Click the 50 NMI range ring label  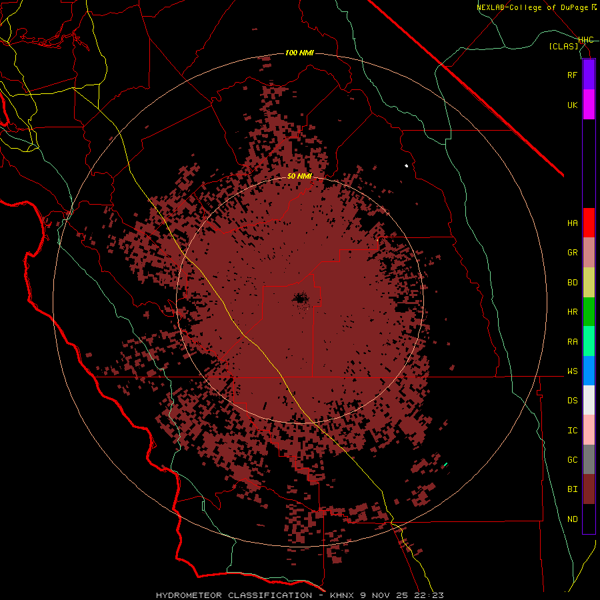click(x=299, y=176)
